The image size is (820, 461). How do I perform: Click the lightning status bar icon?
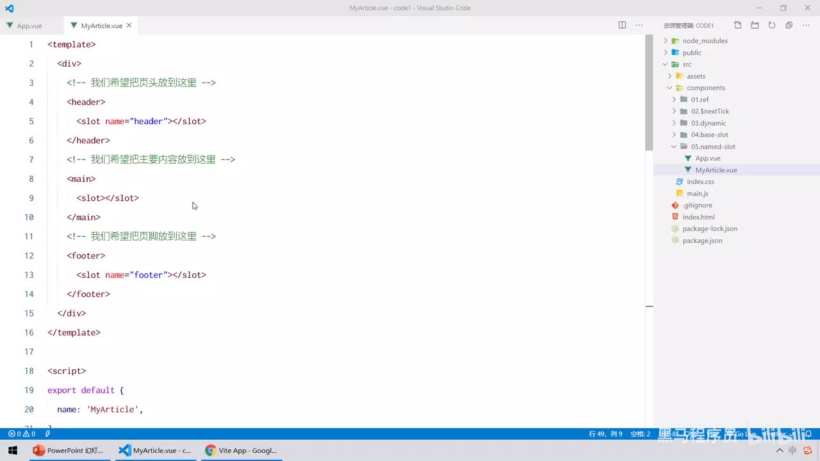click(47, 433)
